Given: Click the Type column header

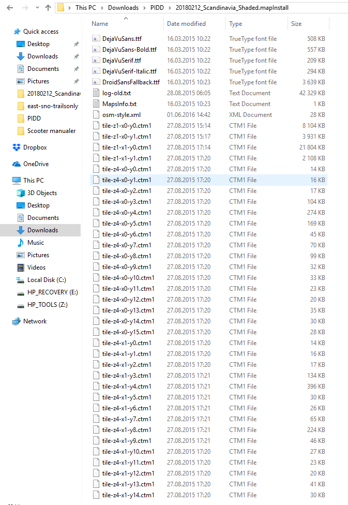Looking at the screenshot, I should tap(236, 24).
